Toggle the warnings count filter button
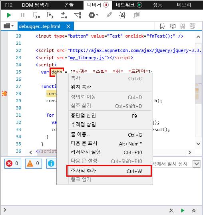This screenshot has height=215, width=203. 34,163
